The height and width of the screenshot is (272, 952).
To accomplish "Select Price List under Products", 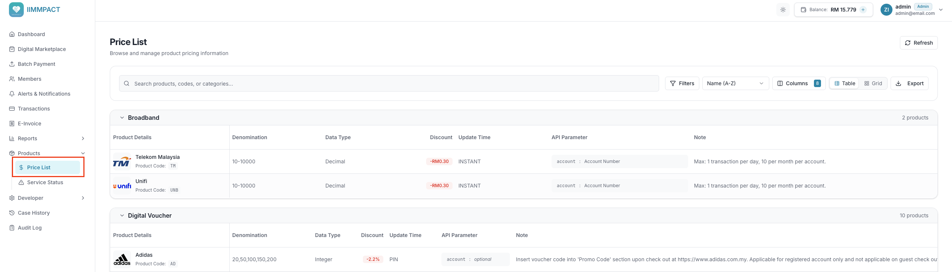I will [x=48, y=167].
